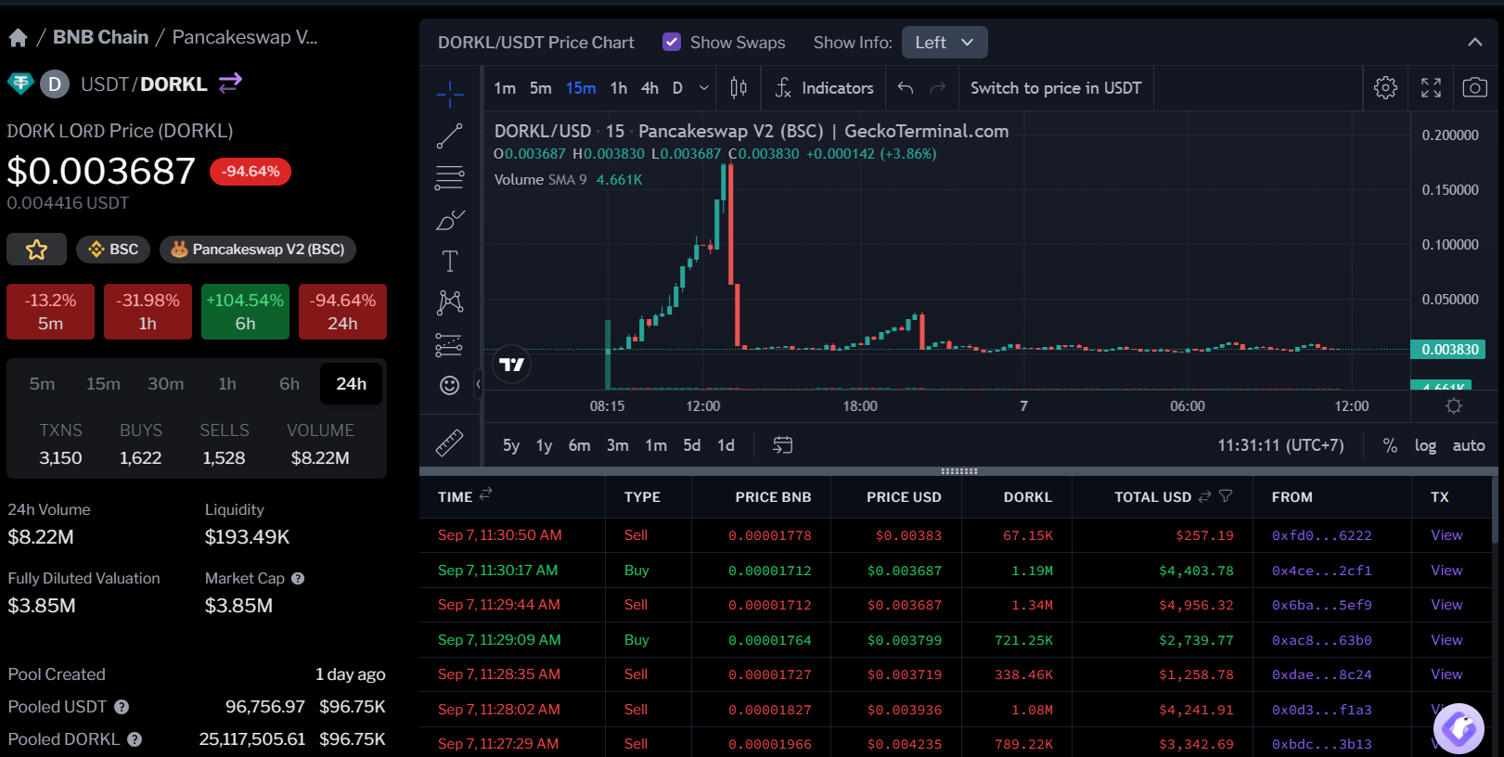Click the BSC network badge
The image size is (1504, 757).
[x=113, y=250]
